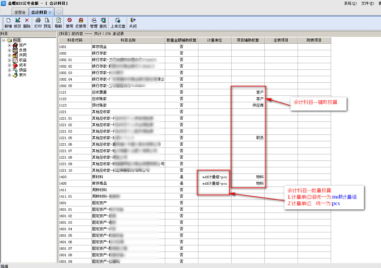Viewport: 381px width, 268px height.
Task: Open the 系统(S) menu
Action: (x=350, y=3)
